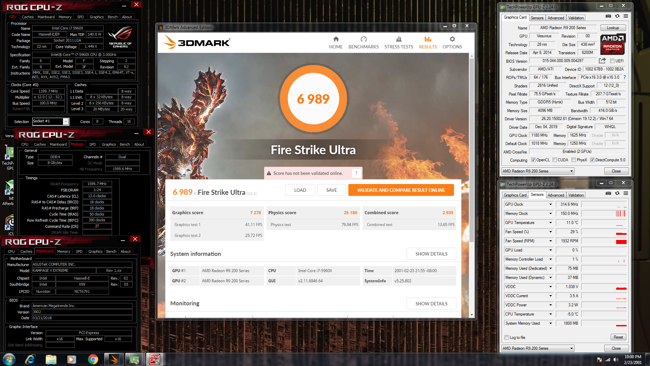
Task: Click the BIOS export share icon in GPU-Z
Action: 602,61
